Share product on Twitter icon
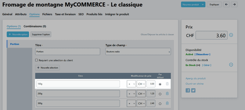The width and height of the screenshot is (245, 110). pos(193,90)
